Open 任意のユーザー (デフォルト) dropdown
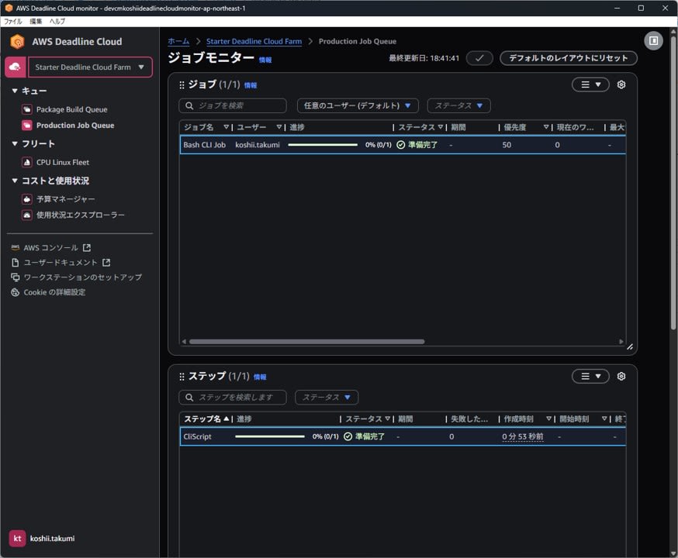This screenshot has width=678, height=558. click(x=358, y=106)
